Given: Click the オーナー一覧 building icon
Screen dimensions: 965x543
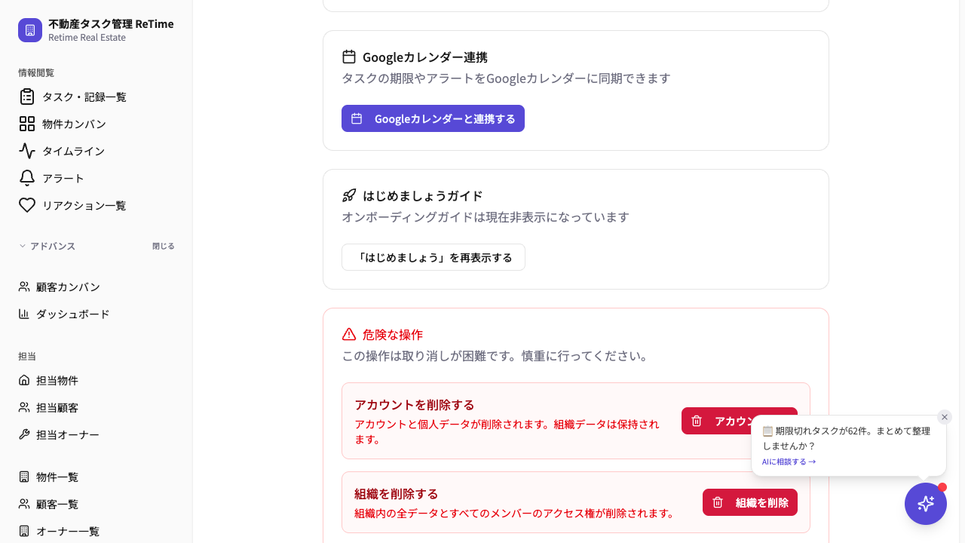Looking at the screenshot, I should 24,531.
